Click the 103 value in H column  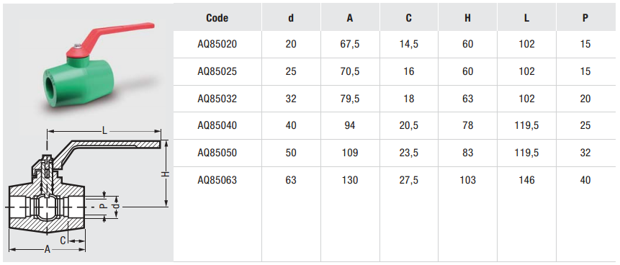pos(468,180)
